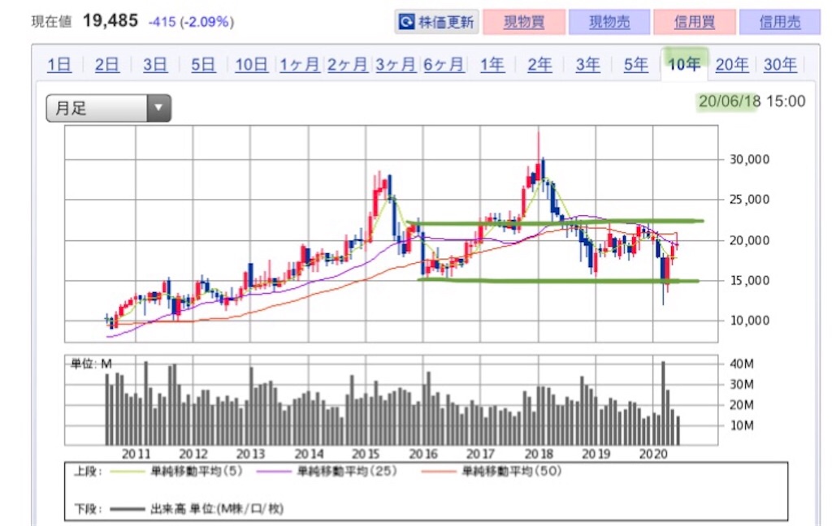Open the 月足 candle interval dropdown
Screen dimensions: 832x526
[108, 108]
